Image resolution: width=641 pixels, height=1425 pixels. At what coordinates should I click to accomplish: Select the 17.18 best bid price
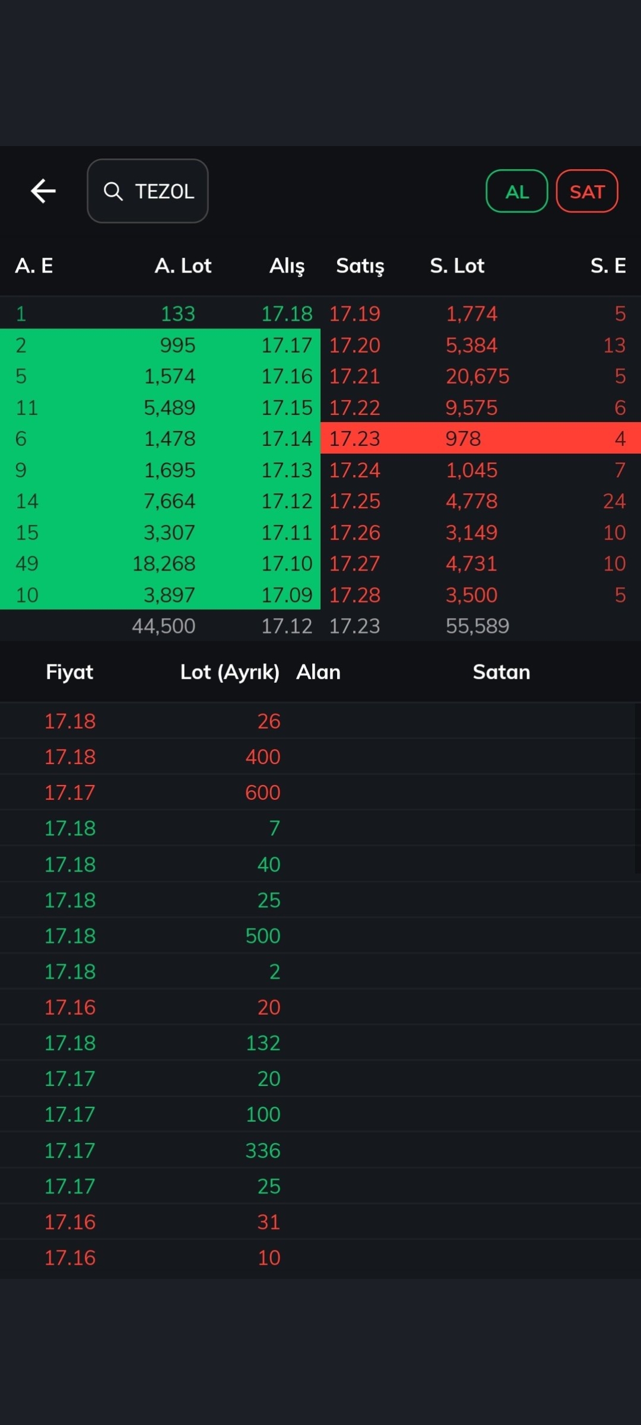tap(287, 313)
